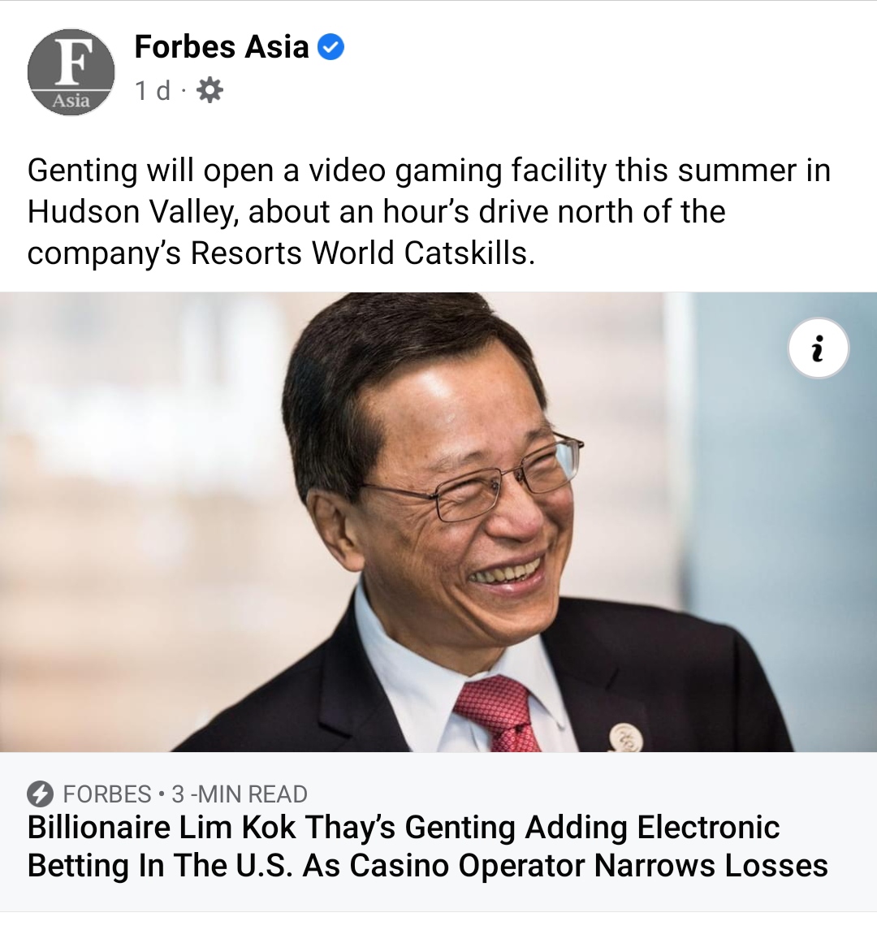Open the "Billionaire Lim Kok Thay's Genting" headline
Viewport: 877px width, 930px height.
coord(271,828)
